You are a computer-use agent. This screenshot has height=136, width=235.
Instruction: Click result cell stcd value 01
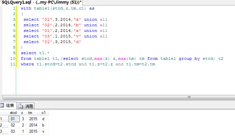pos(14,119)
